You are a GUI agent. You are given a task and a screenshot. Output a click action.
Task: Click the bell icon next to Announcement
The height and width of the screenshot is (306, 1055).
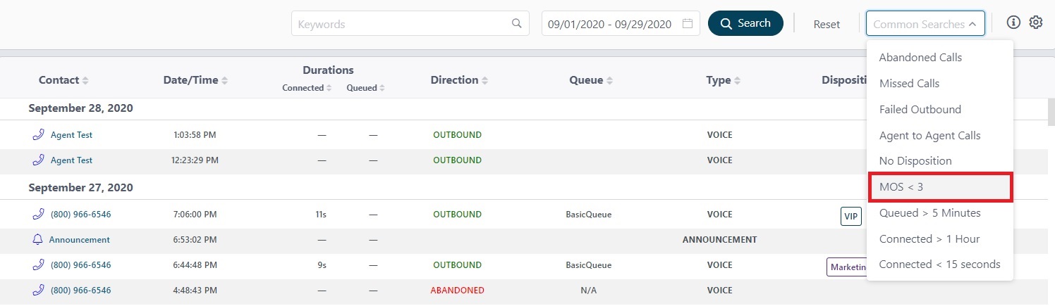click(x=38, y=240)
